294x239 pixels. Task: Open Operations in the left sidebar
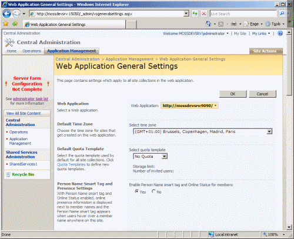(x=18, y=132)
